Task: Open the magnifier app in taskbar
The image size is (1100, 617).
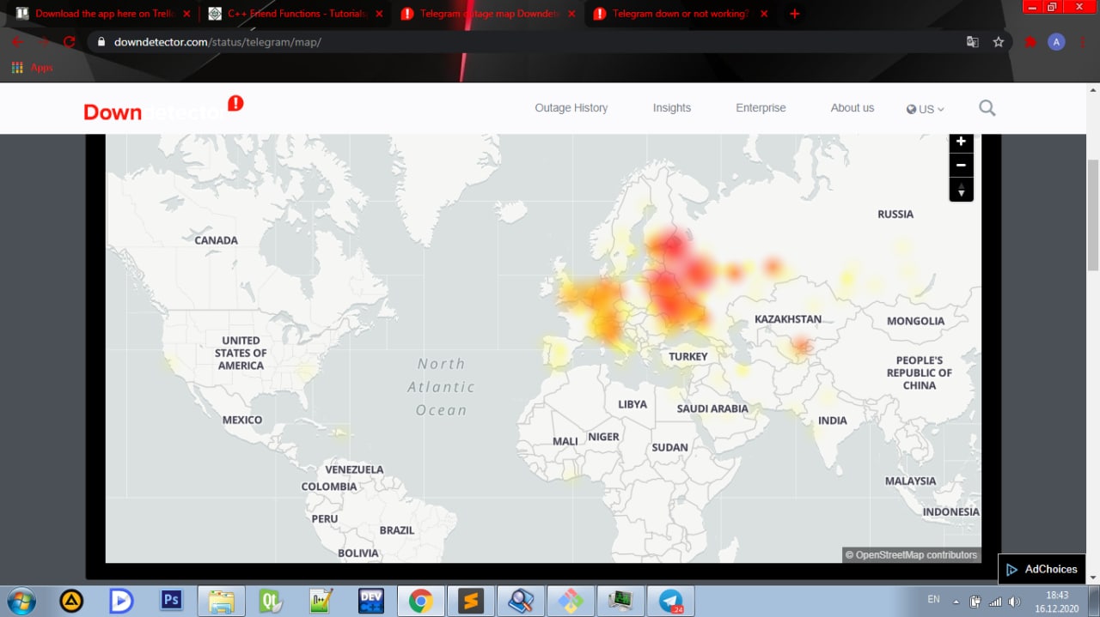Action: coord(521,601)
